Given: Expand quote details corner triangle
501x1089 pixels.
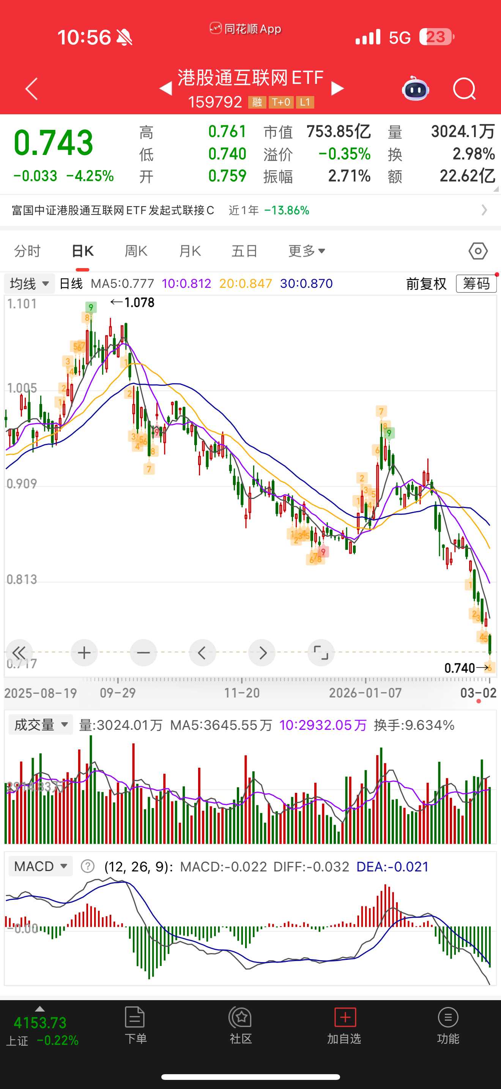Looking at the screenshot, I should 496,189.
